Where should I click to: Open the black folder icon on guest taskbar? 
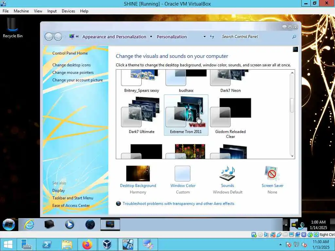pos(49,224)
